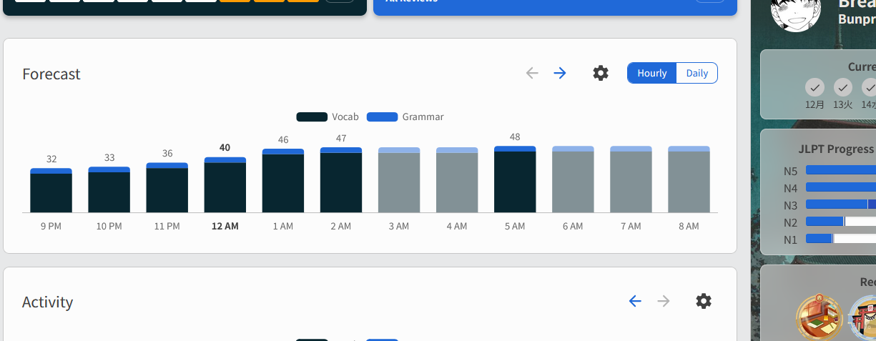
Task: Click the N2 JLPT progress bar
Action: (x=840, y=222)
